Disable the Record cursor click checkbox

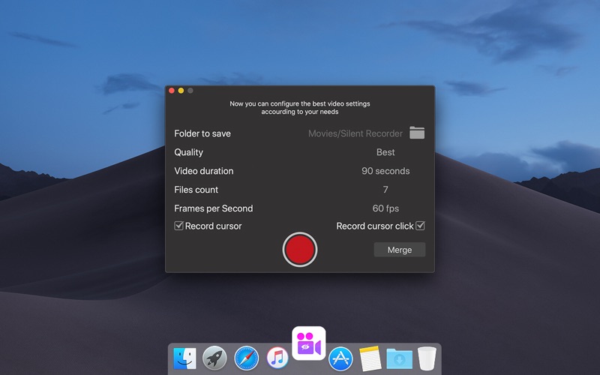[x=420, y=226]
